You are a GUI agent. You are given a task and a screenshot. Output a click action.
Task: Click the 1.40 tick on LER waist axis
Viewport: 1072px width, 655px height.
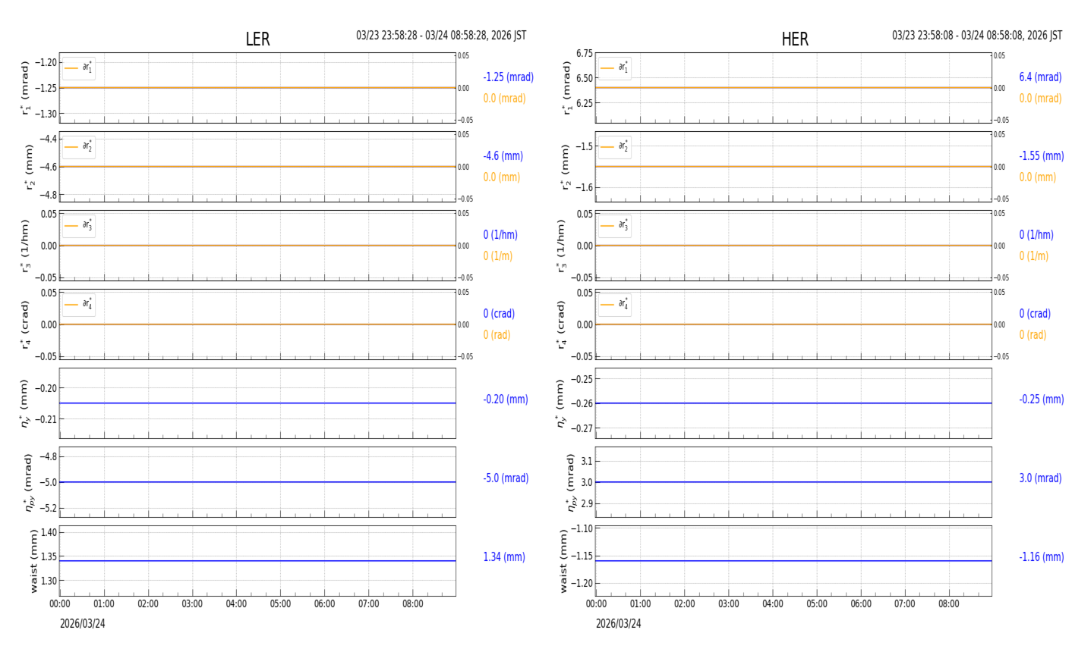coord(49,533)
